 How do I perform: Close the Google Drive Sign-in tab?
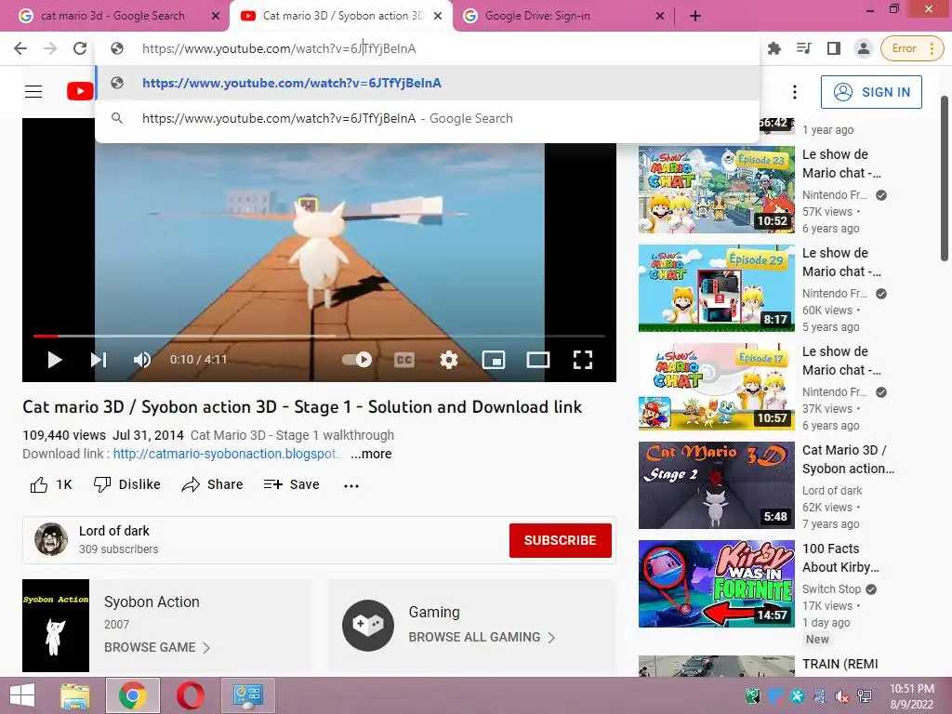(660, 17)
